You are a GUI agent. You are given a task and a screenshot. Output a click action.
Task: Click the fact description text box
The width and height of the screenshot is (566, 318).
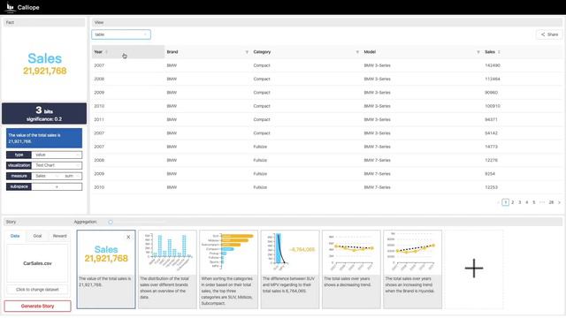pos(44,138)
